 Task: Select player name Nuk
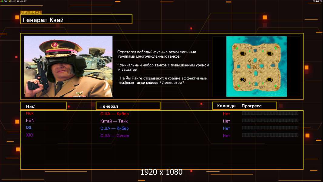[x=30, y=113]
